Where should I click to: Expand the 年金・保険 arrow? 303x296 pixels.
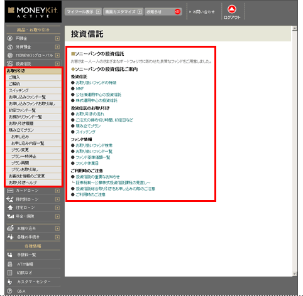coord(57,216)
